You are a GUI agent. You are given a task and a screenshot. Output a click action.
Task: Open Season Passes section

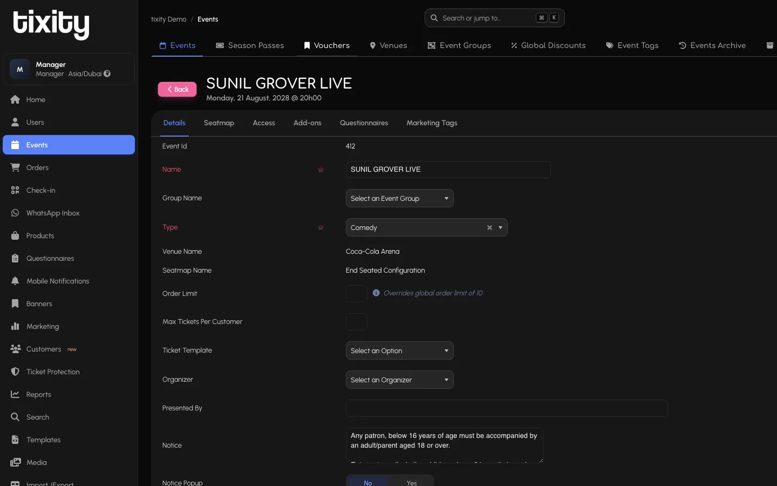coord(250,45)
